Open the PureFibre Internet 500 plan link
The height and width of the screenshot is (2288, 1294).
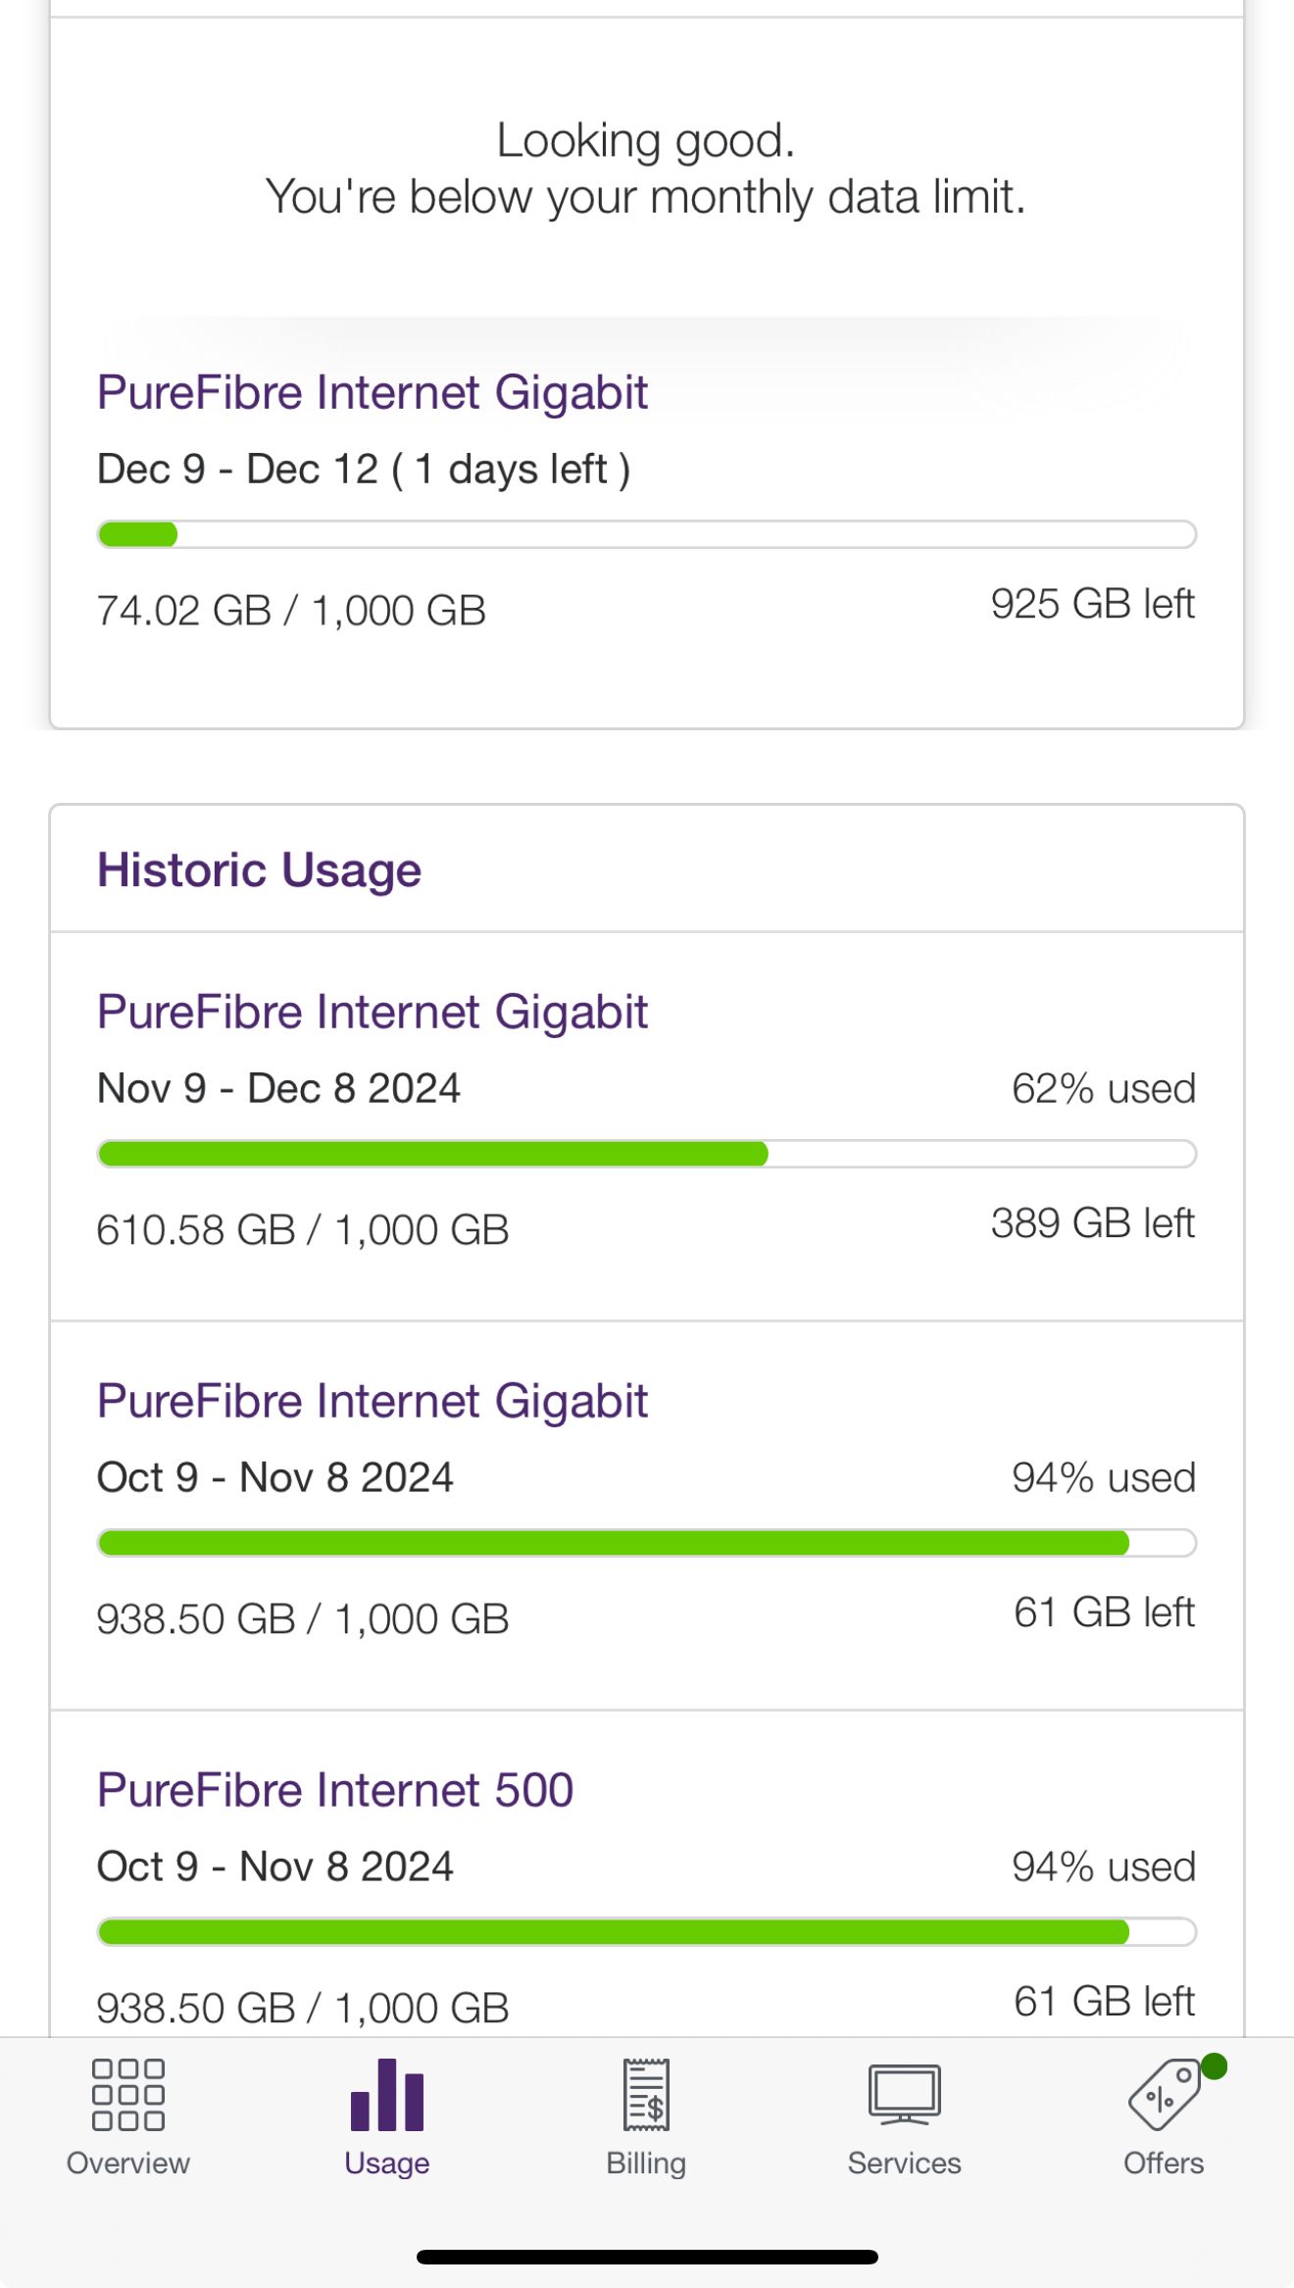pos(335,1790)
